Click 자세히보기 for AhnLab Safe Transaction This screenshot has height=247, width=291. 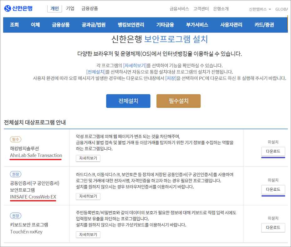pos(88,158)
